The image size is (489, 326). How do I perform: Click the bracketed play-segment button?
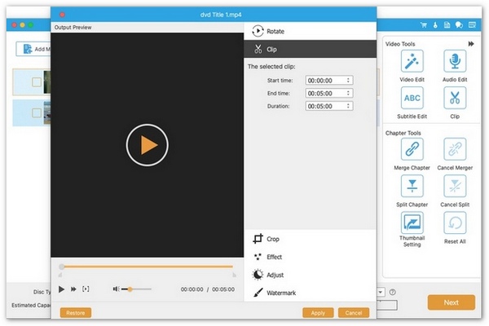pyautogui.click(x=86, y=289)
